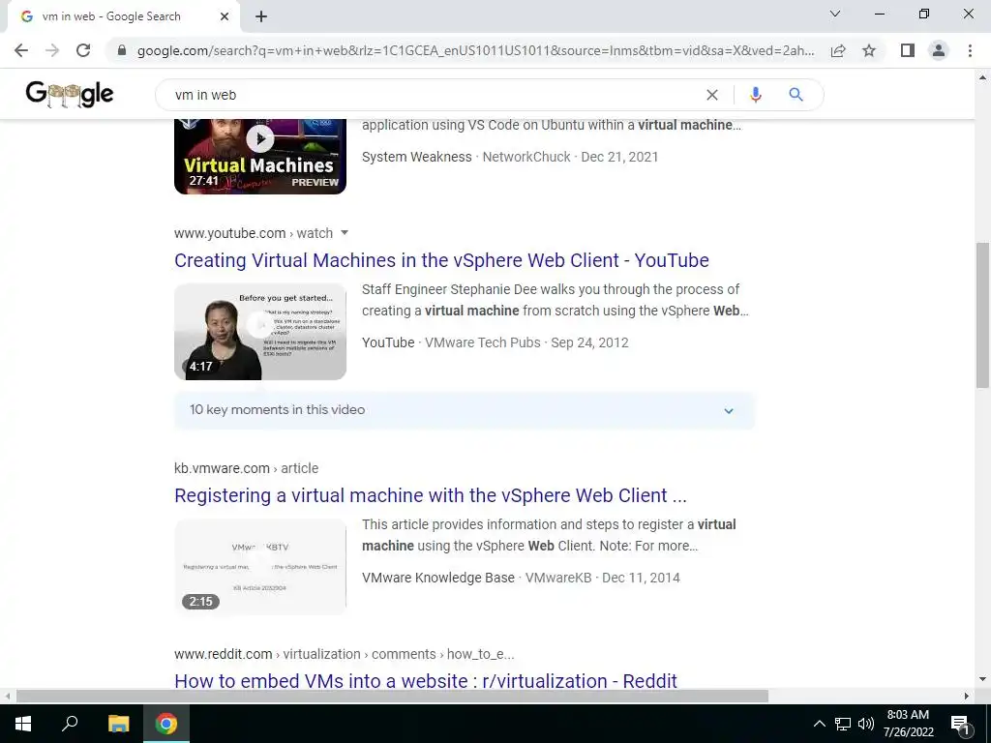Click the vertical scrollbar thumb

coord(982,314)
